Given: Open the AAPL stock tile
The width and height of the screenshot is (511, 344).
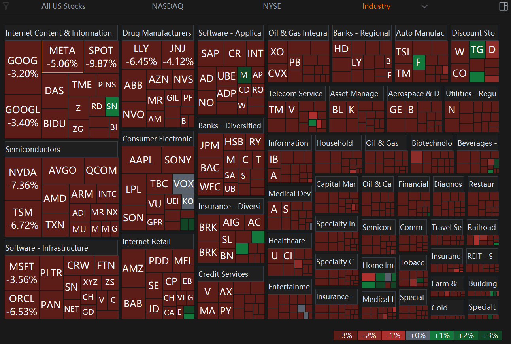Looking at the screenshot, I should tap(141, 160).
